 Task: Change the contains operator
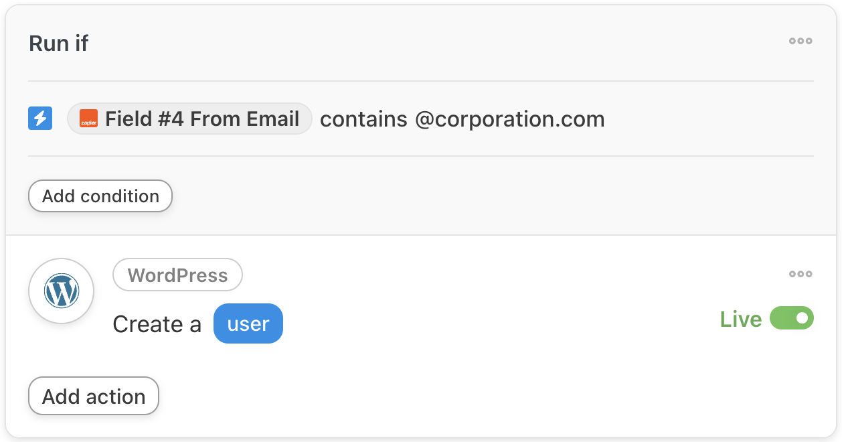(x=363, y=119)
